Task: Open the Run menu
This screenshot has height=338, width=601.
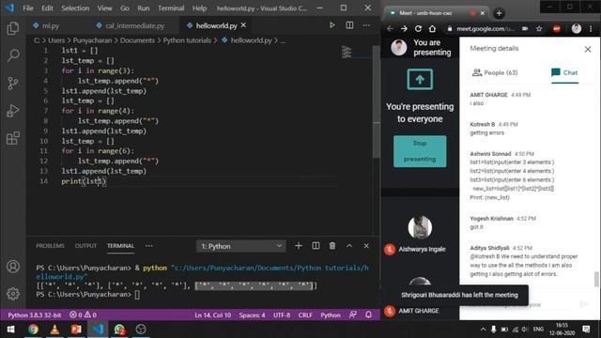Action: coord(144,8)
